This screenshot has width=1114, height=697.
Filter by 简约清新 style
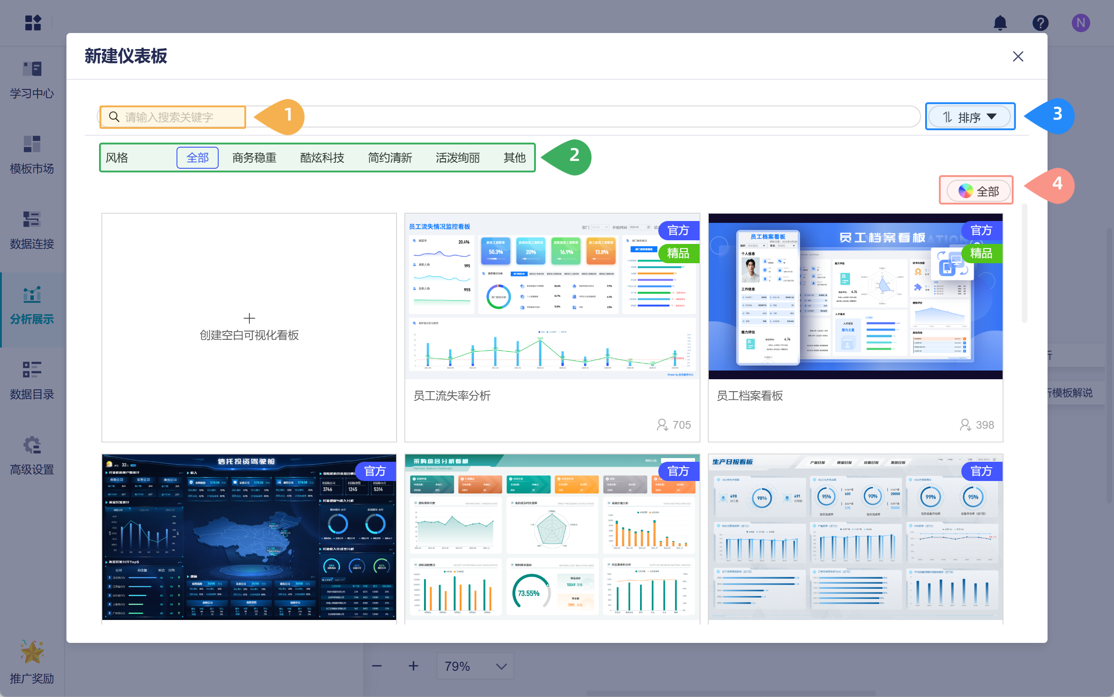point(389,158)
